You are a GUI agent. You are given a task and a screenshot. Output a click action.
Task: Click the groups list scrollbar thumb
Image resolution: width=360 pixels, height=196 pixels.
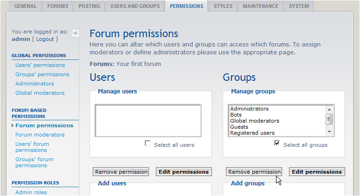tap(329, 119)
